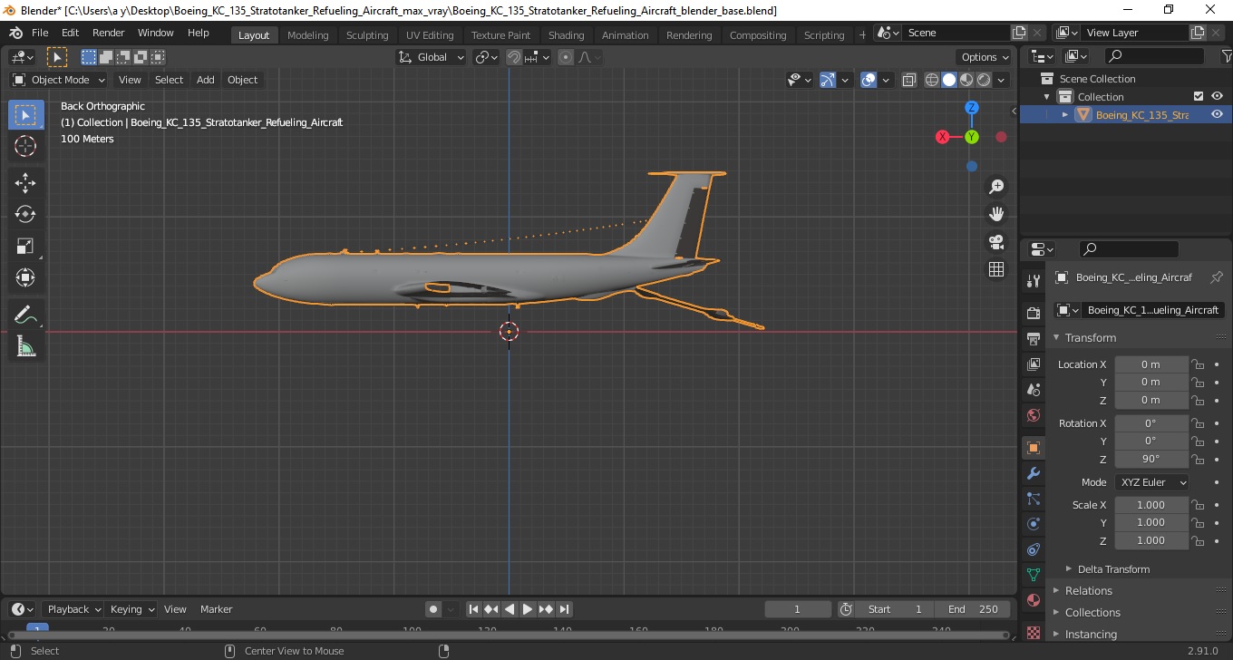Toggle the X-ray display button
The height and width of the screenshot is (660, 1233).
point(909,80)
